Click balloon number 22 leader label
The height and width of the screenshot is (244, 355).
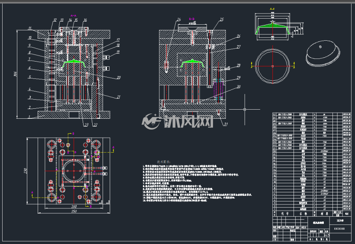(x=95, y=125)
